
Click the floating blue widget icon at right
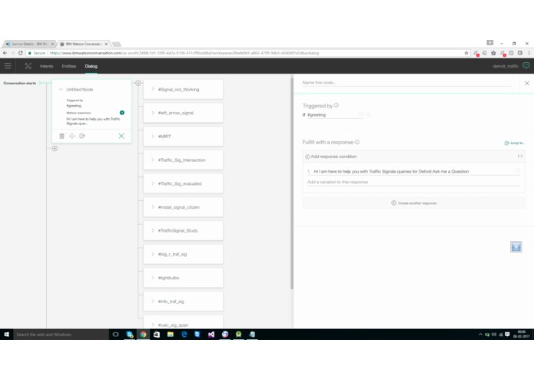pyautogui.click(x=516, y=247)
